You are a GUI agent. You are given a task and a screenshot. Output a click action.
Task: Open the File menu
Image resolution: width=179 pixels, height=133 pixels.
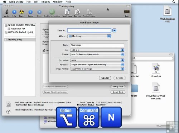coord(29,2)
